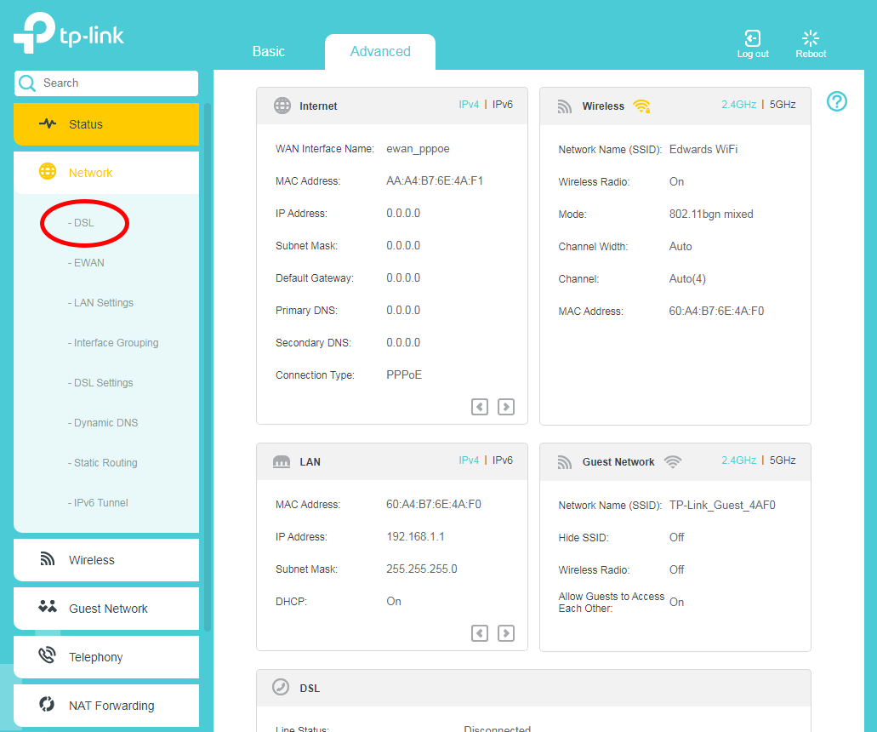Click the DSL card gauge icon
The image size is (877, 732).
pos(281,687)
